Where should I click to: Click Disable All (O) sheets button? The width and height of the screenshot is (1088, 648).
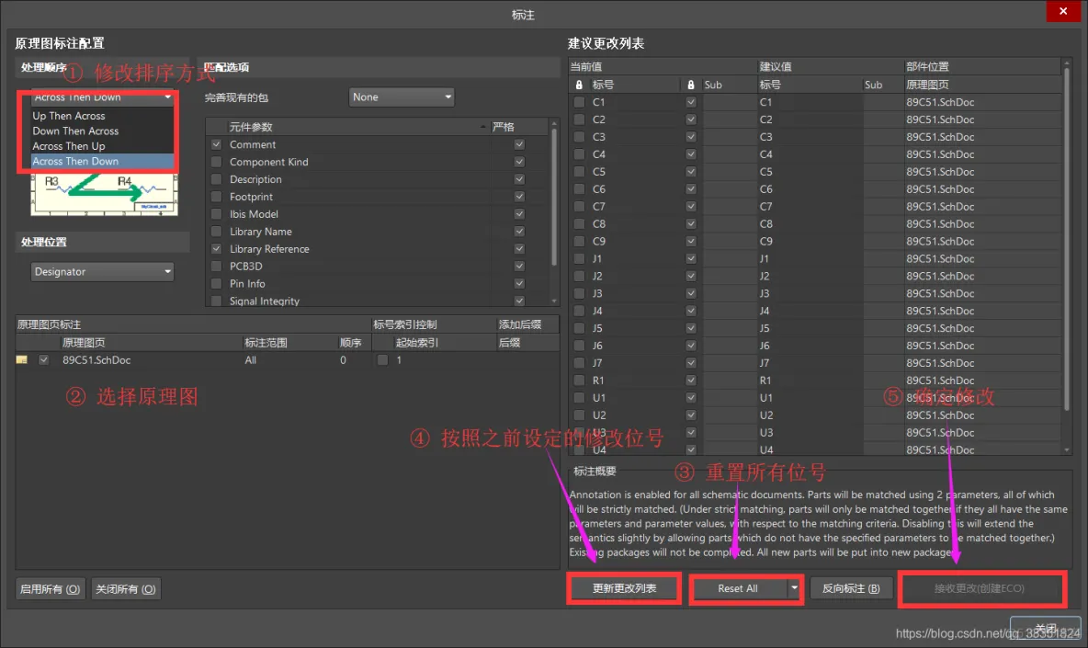pos(126,589)
